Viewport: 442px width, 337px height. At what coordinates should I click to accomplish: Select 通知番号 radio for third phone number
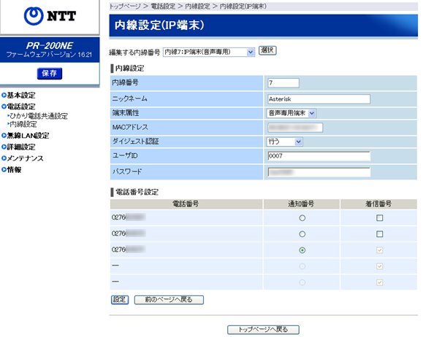pos(302,250)
